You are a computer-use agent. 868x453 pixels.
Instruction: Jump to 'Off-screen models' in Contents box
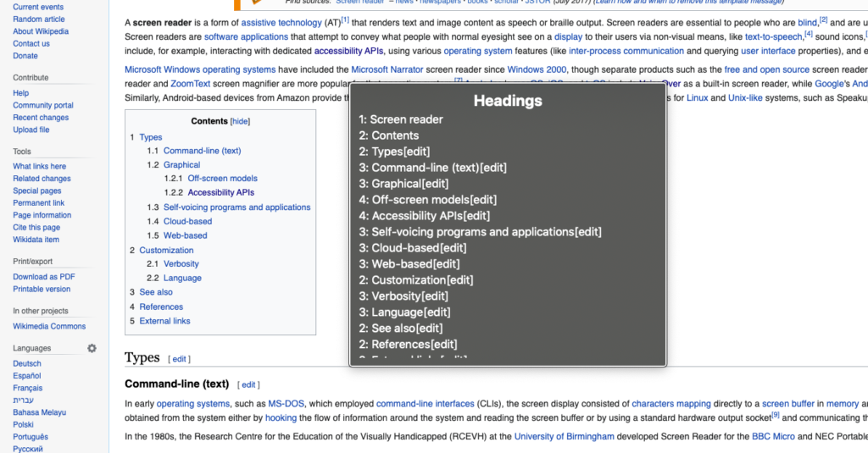(223, 178)
